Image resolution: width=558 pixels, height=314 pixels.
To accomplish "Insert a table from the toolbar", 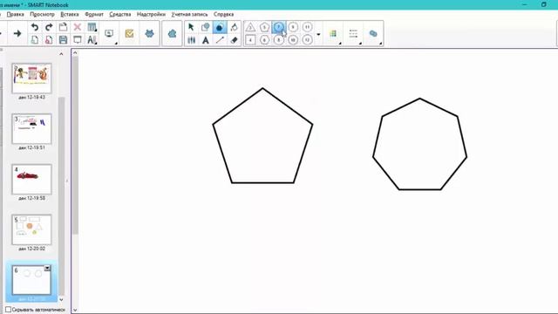I will point(92,27).
